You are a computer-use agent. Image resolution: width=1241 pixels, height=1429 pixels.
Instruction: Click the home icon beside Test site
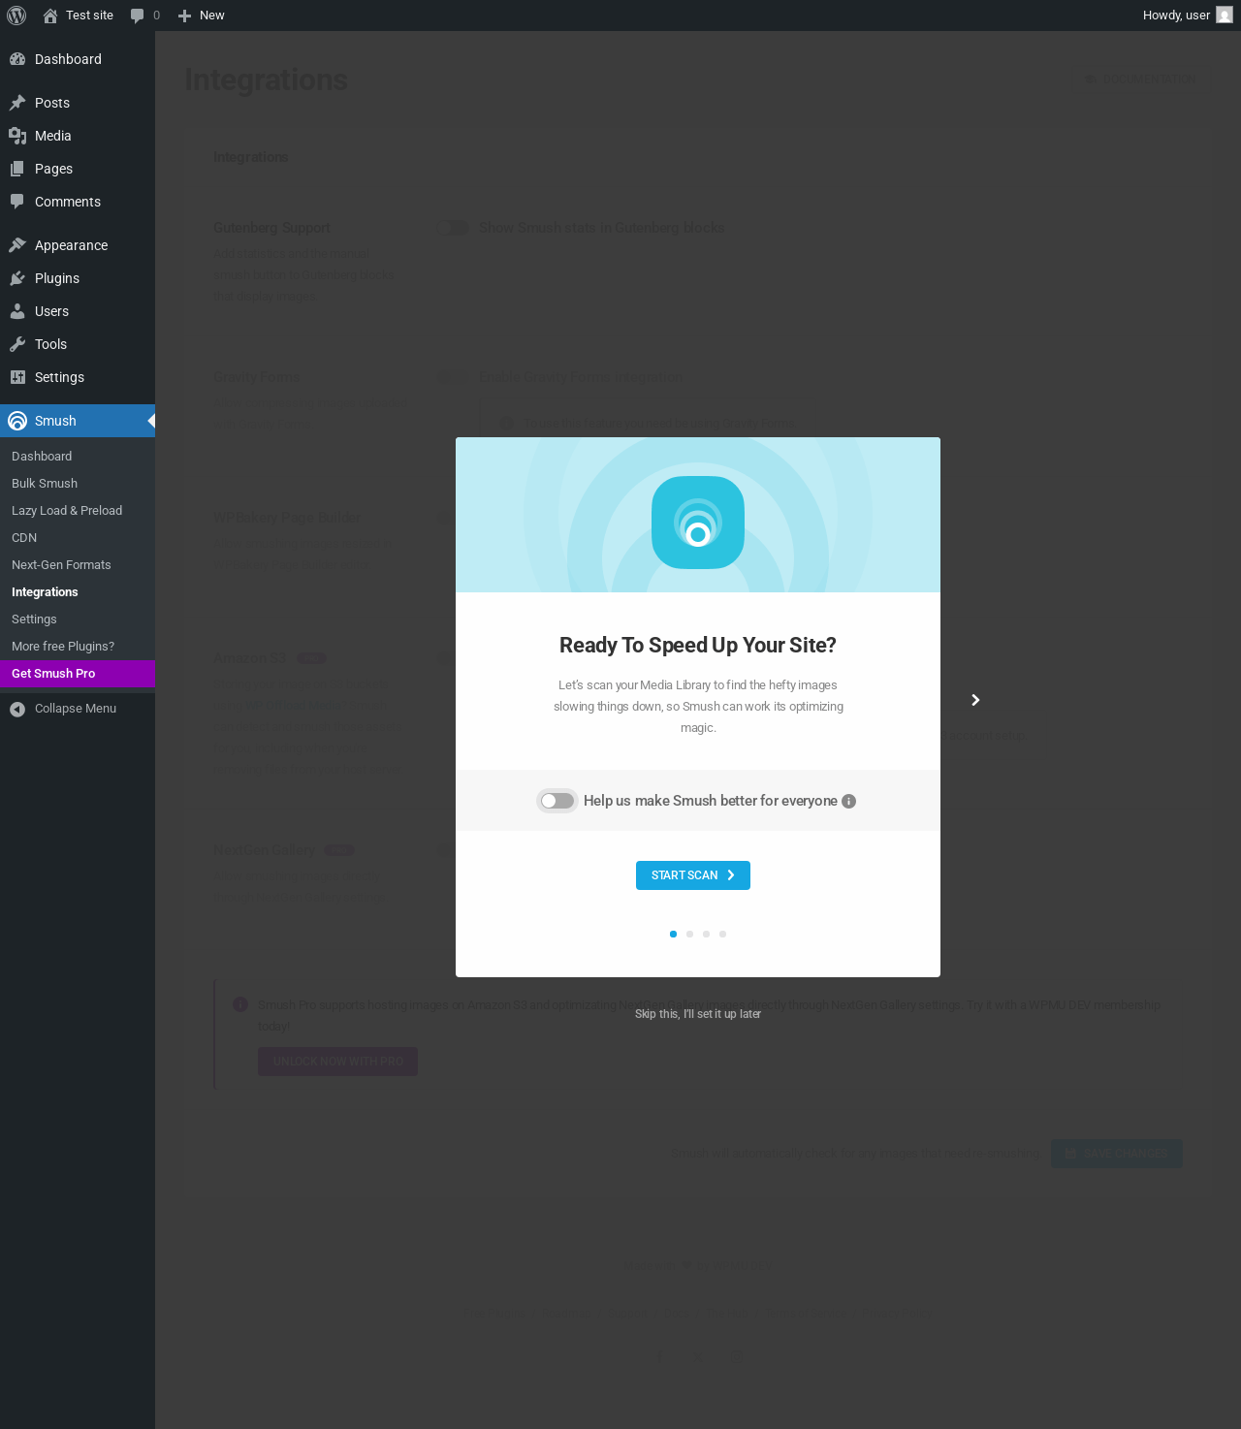pyautogui.click(x=50, y=16)
